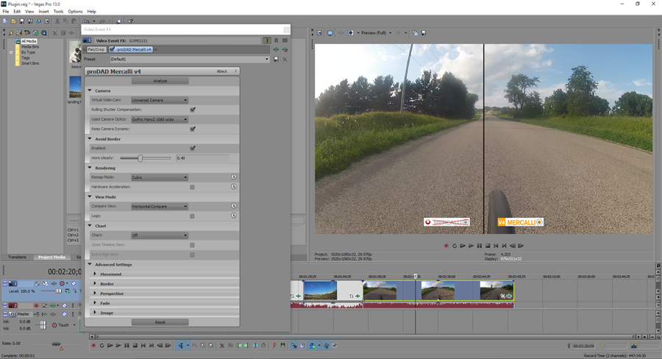Screen dimensions: 662x359
Task: Click the Video Preview on External Monitor icon
Action: click(x=330, y=33)
